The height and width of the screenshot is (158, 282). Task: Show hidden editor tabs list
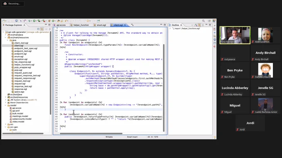coord(132,25)
